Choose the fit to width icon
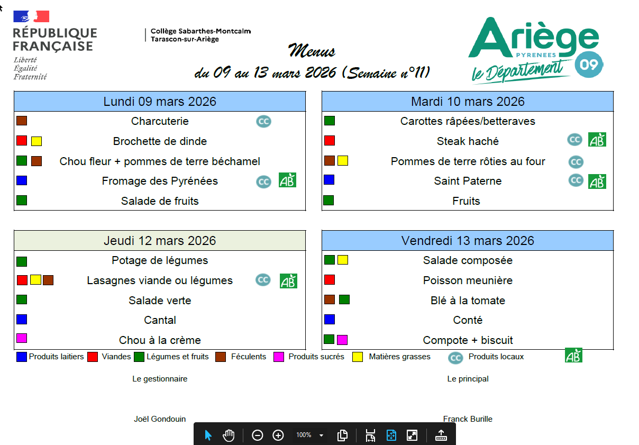 pyautogui.click(x=370, y=435)
